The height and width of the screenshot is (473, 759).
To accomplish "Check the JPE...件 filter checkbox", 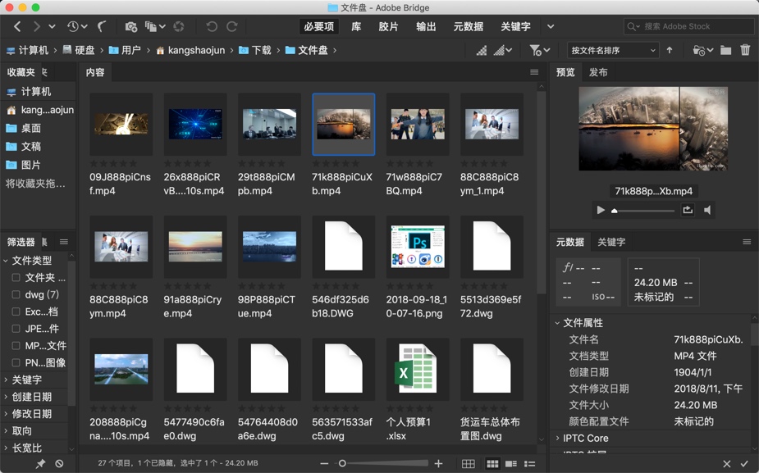I will click(x=16, y=329).
